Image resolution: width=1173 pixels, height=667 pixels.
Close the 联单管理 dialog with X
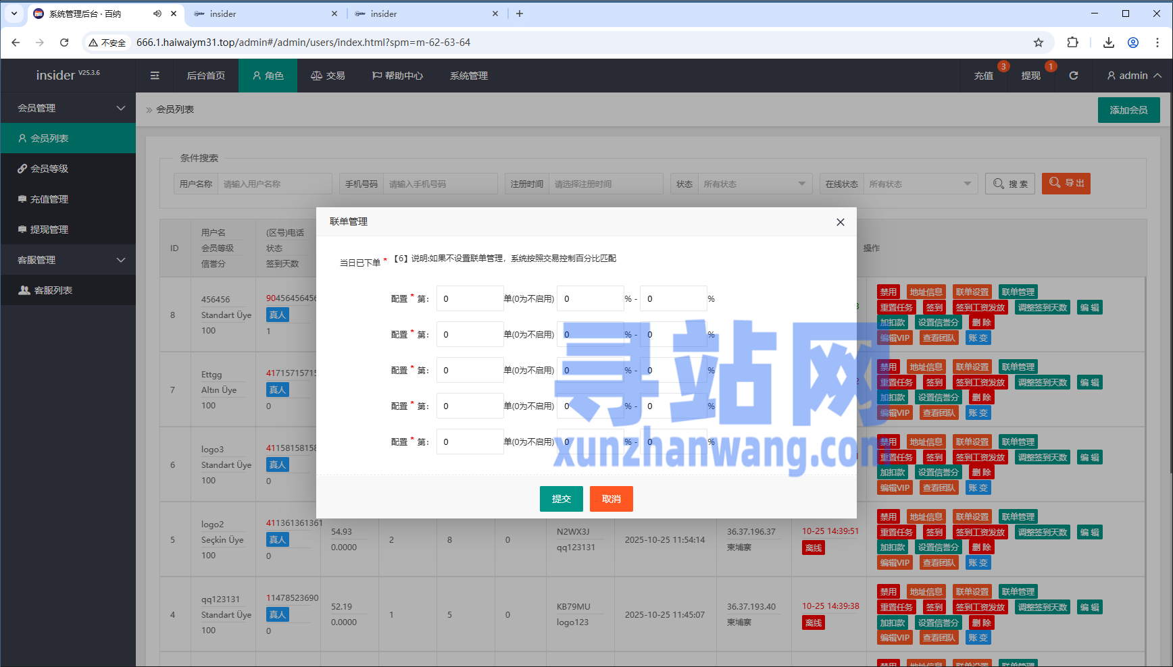tap(840, 222)
